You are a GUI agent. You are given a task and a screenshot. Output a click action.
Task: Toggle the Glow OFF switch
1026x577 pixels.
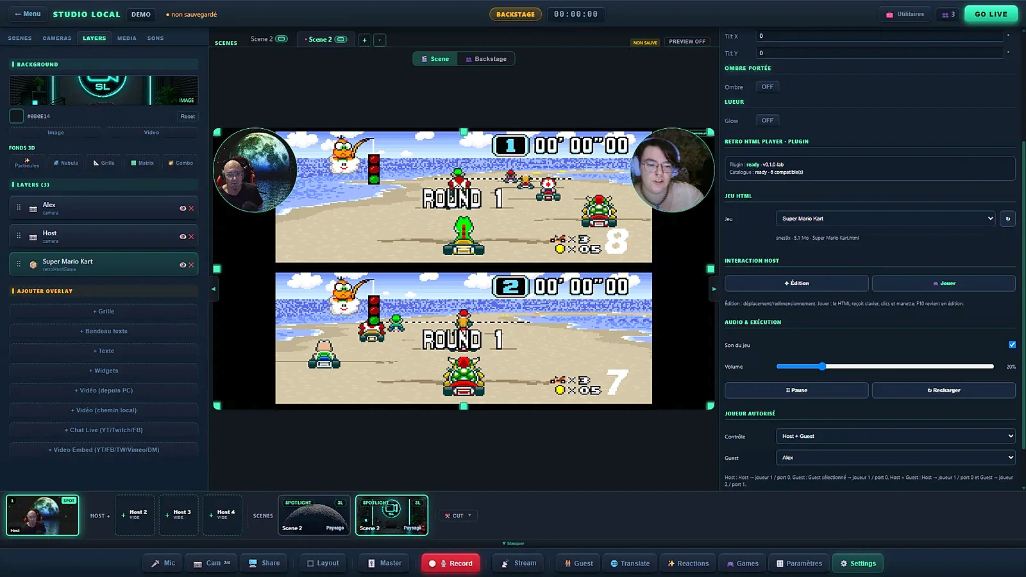(x=768, y=121)
